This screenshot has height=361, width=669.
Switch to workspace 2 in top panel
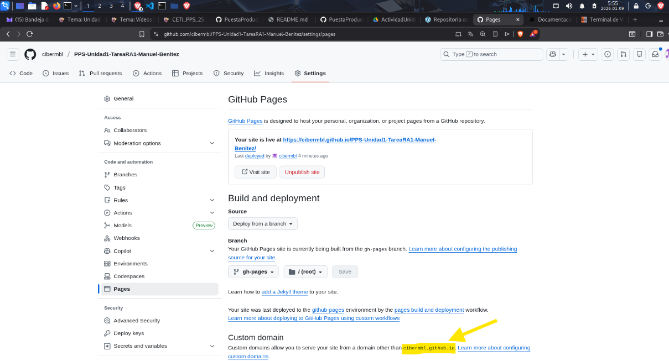(x=100, y=6)
